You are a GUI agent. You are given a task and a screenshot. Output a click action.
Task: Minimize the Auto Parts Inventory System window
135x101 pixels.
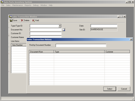click(x=127, y=2)
